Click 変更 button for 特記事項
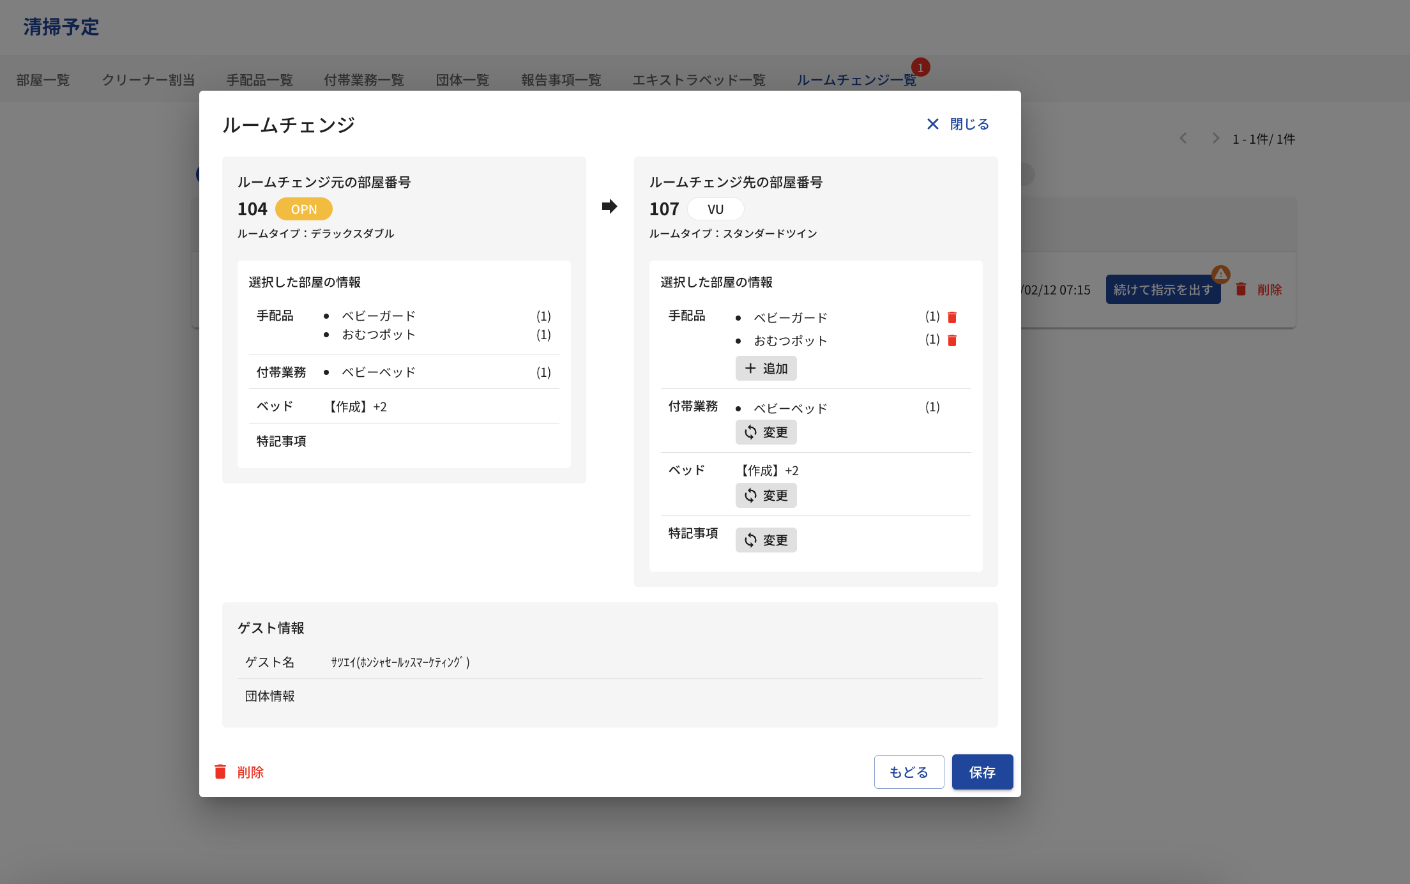This screenshot has height=884, width=1410. [x=766, y=540]
